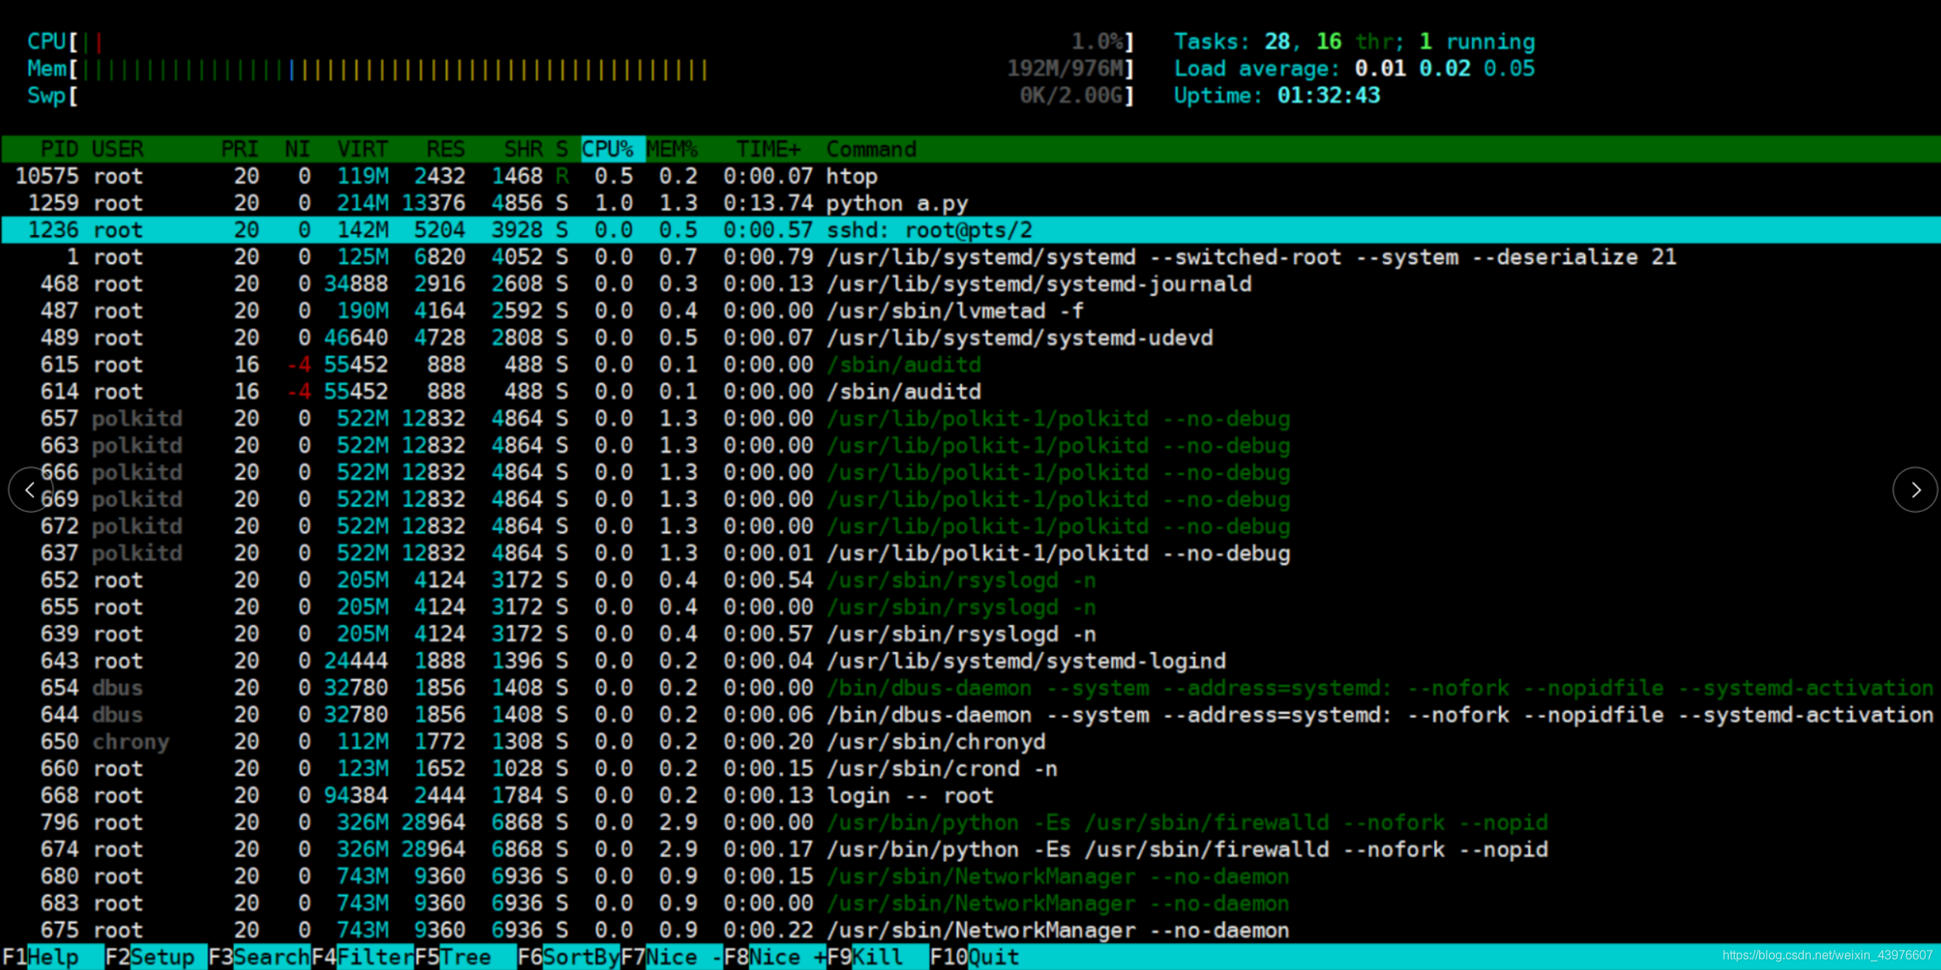Click the Mem usage meter bar
The height and width of the screenshot is (970, 1941).
(x=580, y=69)
